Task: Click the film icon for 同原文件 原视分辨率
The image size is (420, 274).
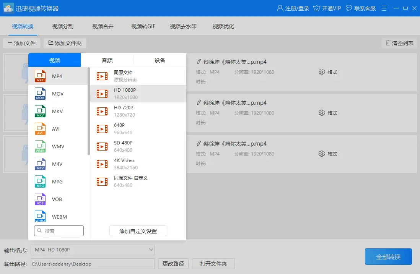Action: click(102, 76)
